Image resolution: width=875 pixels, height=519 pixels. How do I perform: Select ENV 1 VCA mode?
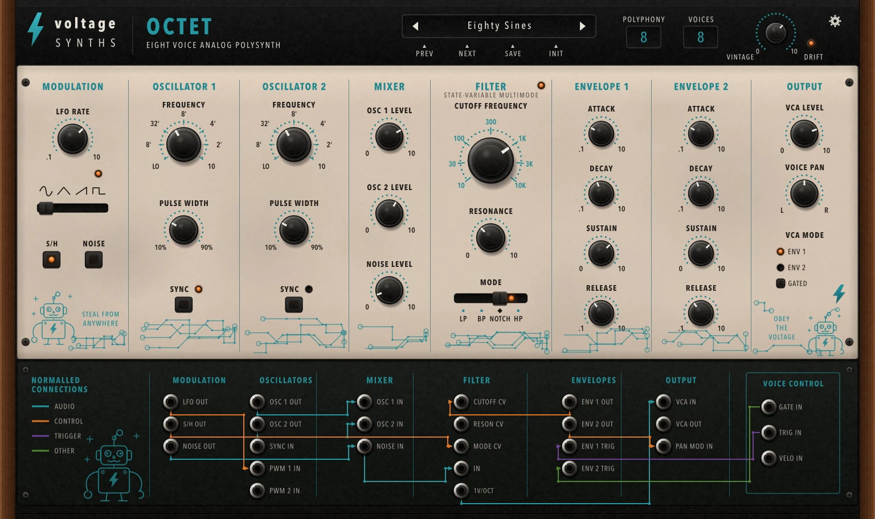click(780, 252)
